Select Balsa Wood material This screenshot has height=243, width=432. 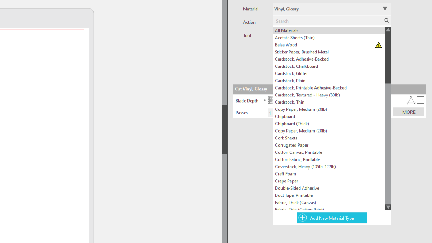[x=329, y=45]
